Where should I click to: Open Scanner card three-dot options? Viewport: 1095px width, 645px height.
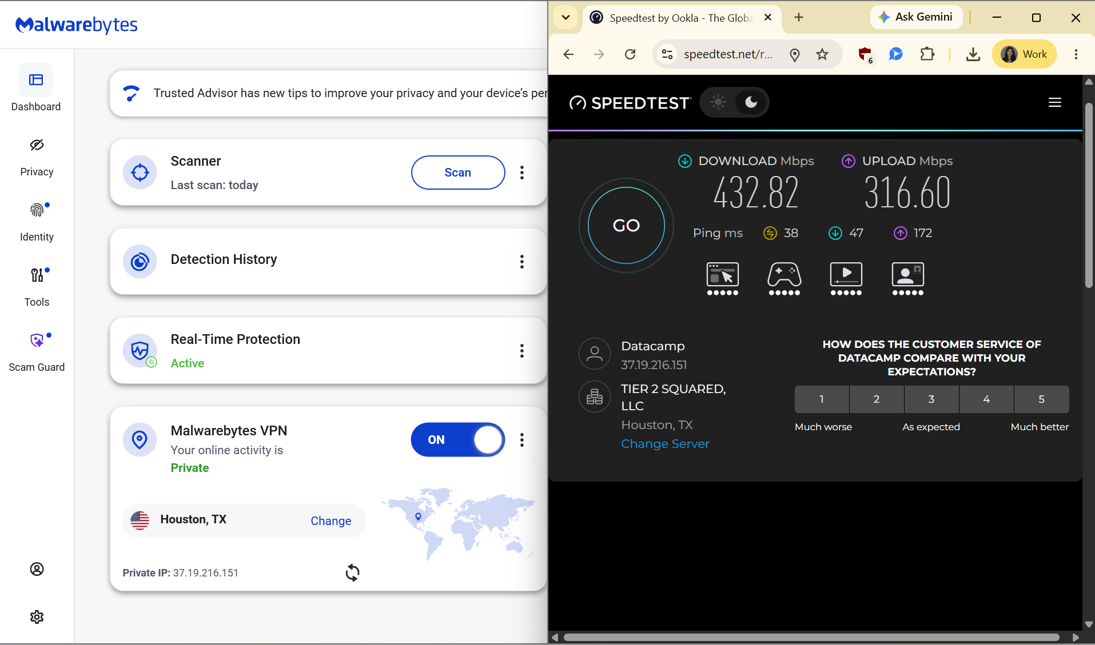click(x=522, y=173)
